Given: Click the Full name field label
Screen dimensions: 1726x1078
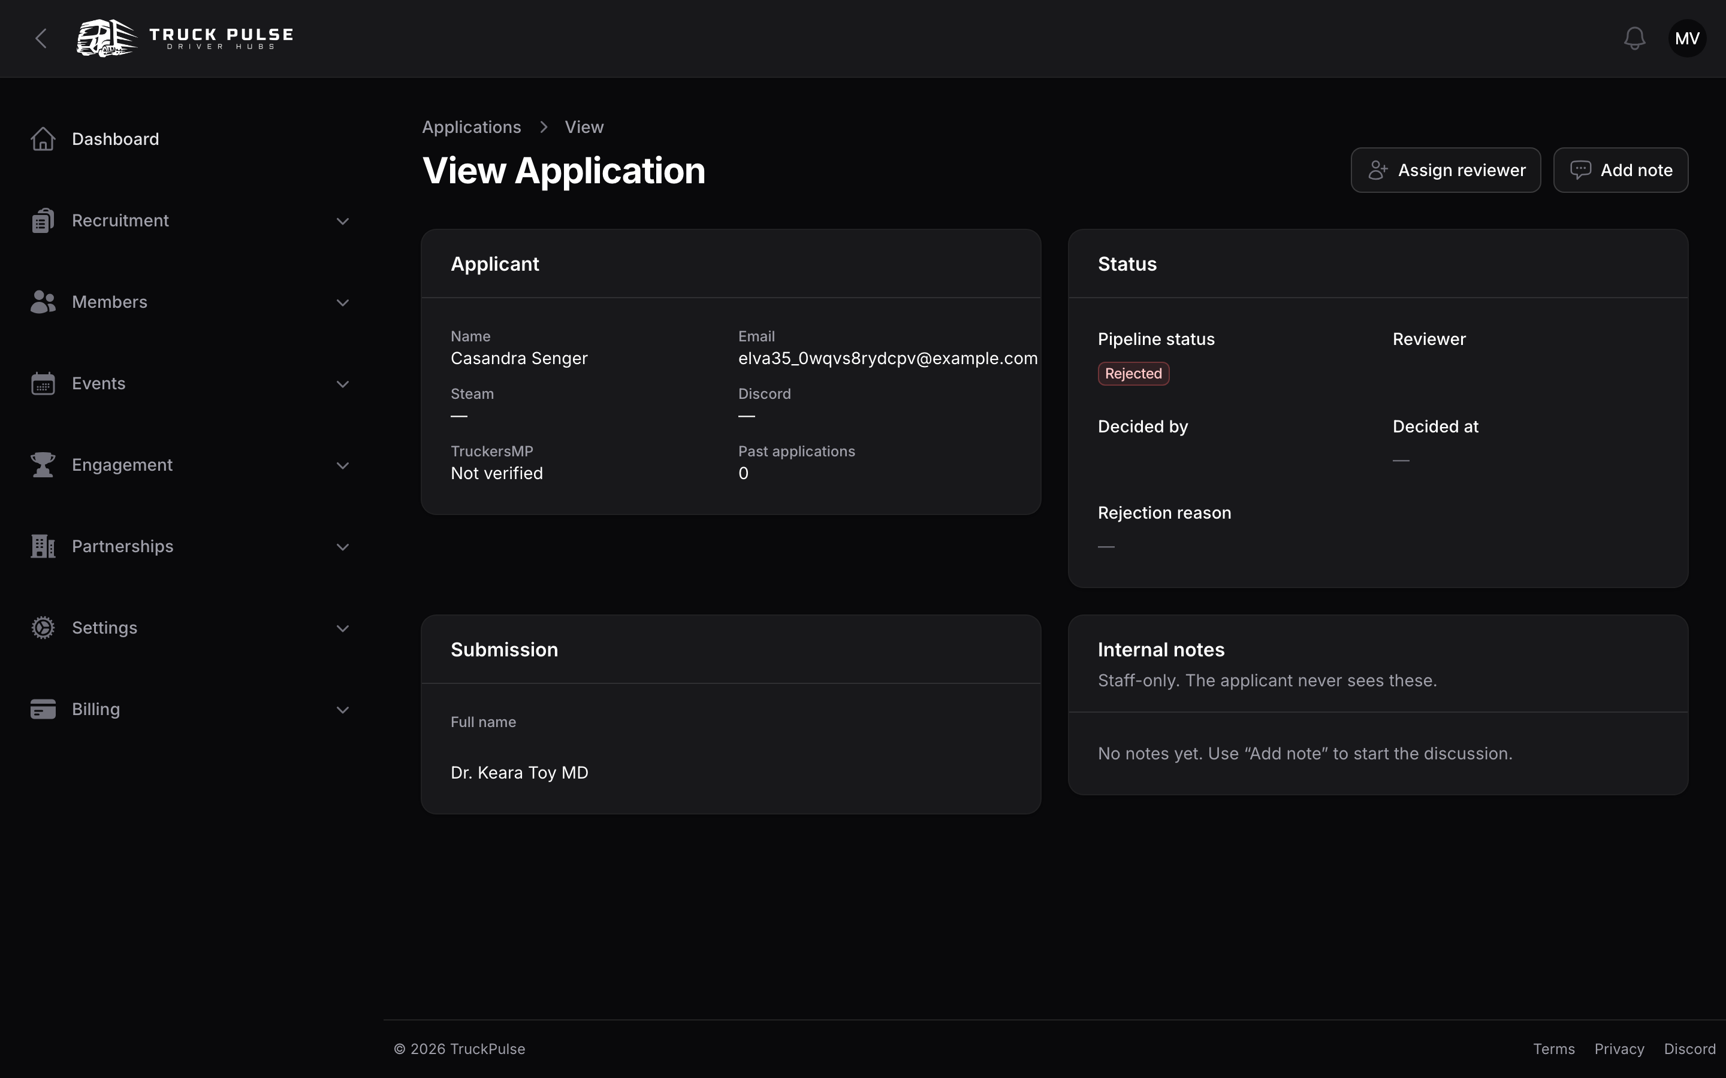Looking at the screenshot, I should [483, 722].
